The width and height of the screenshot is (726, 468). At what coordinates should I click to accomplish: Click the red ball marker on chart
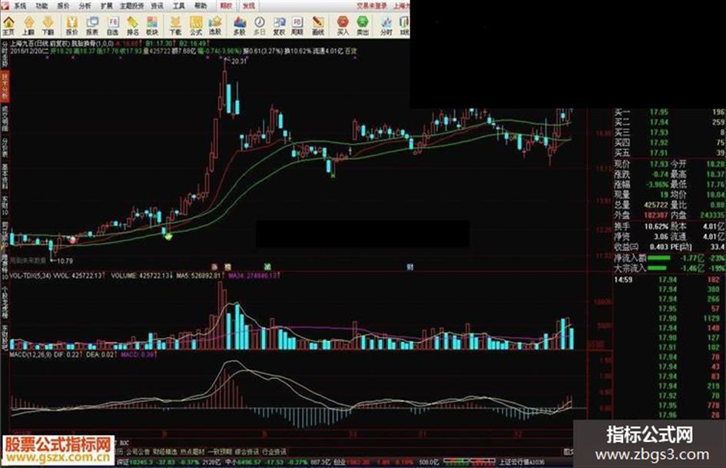[x=73, y=240]
